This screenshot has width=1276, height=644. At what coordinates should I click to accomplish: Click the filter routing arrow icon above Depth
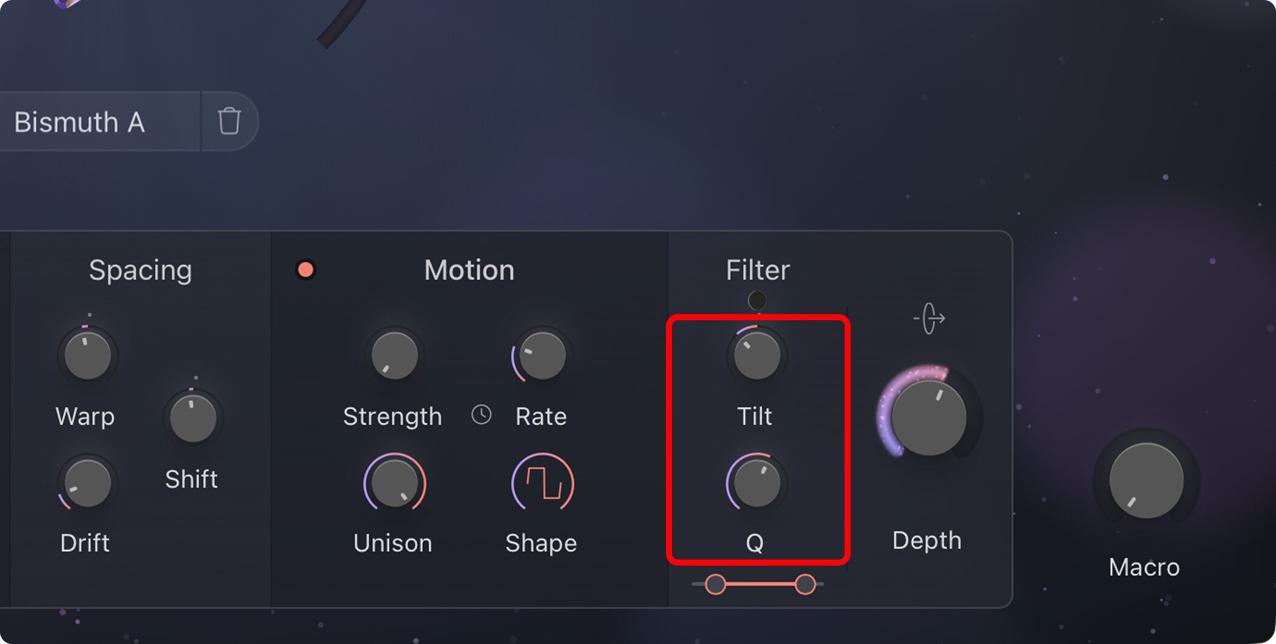coord(929,318)
